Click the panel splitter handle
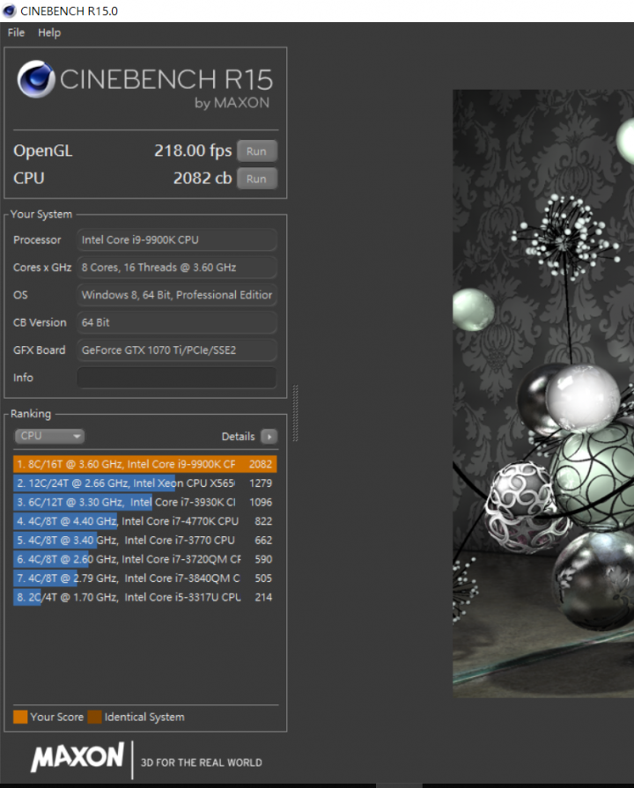Screen dimensions: 634x788 [x=295, y=413]
